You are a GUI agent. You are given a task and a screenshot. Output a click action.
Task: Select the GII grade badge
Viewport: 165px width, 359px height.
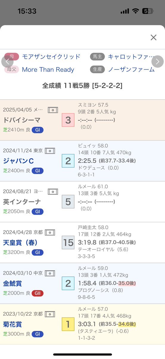(37, 293)
